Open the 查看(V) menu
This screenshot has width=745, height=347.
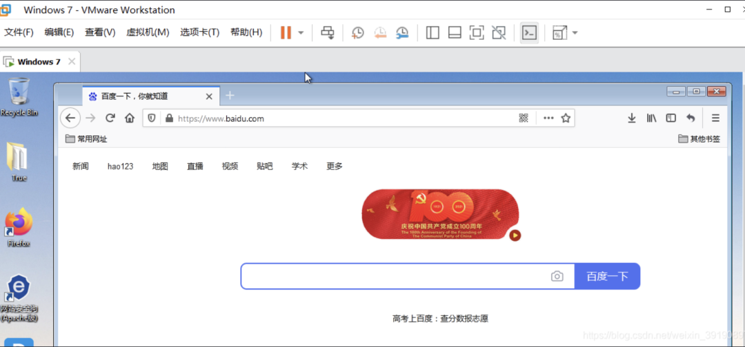click(100, 32)
